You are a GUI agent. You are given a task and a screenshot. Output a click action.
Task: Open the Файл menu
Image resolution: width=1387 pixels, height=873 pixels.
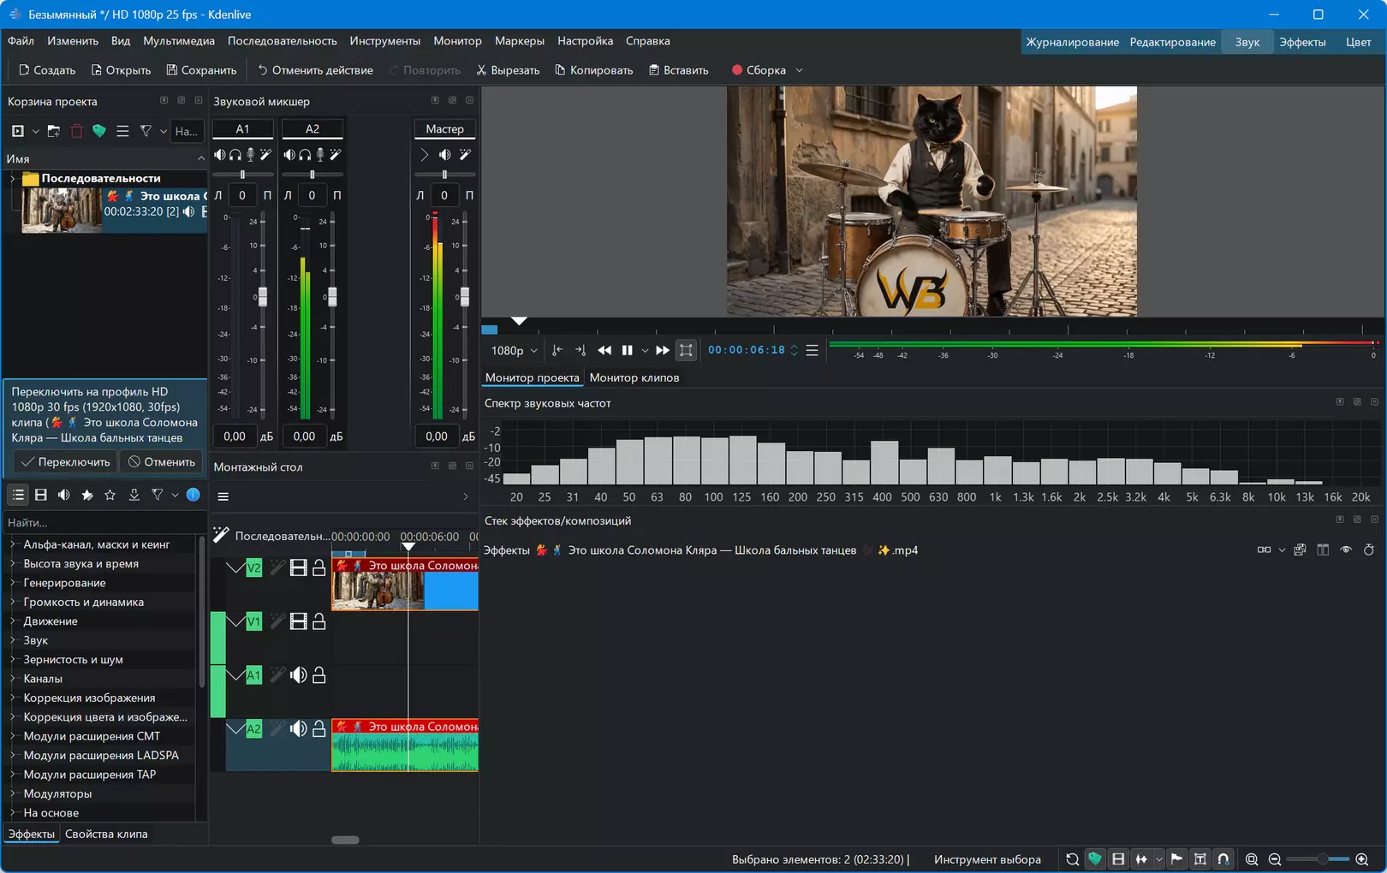21,41
